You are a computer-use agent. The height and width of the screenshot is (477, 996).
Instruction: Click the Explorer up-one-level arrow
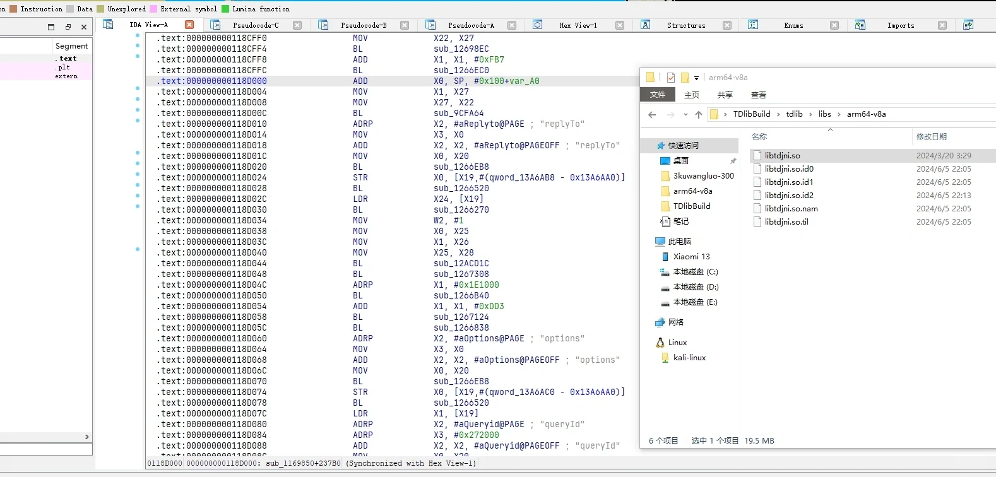(x=698, y=114)
